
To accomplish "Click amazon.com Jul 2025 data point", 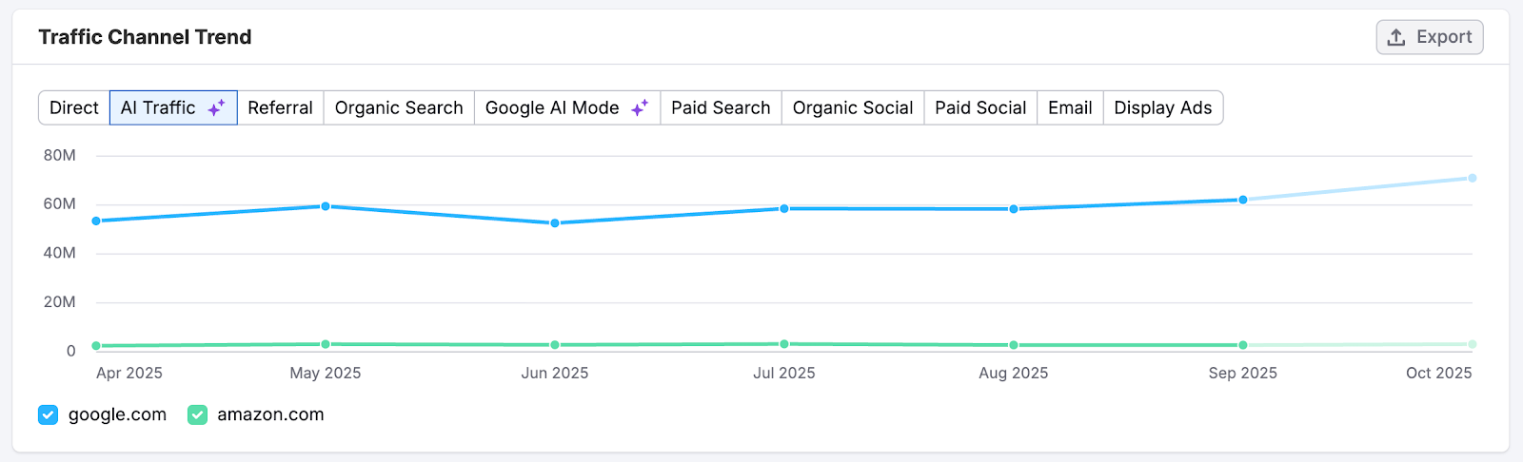I will tap(784, 344).
